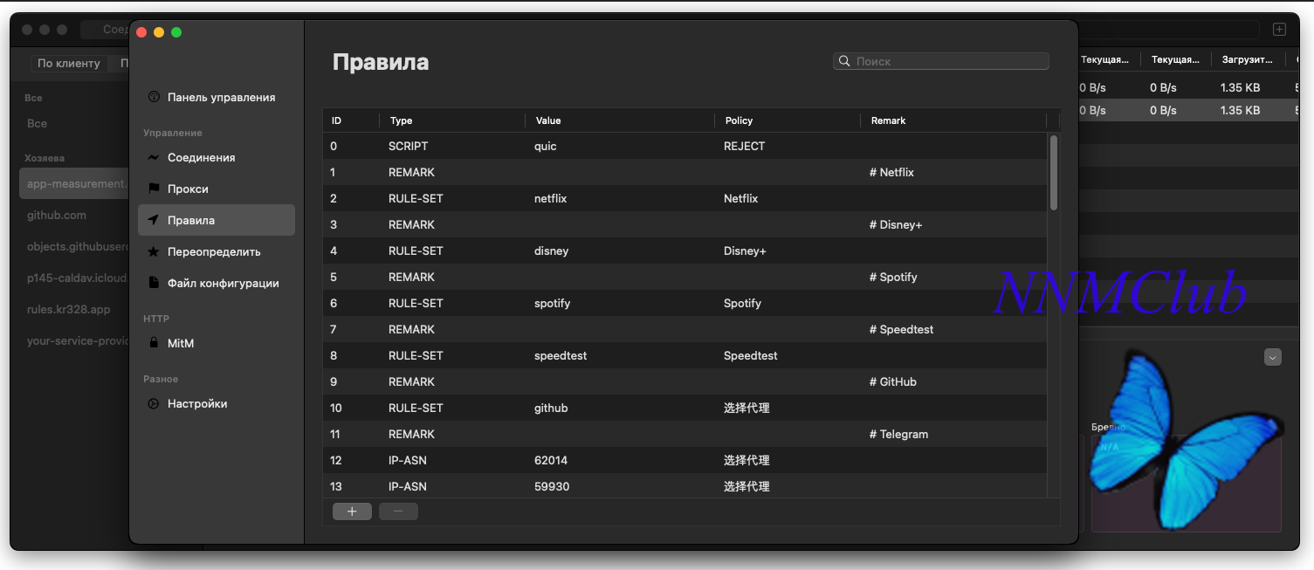
Task: Select objects.githubuser host in background window
Action: tap(78, 246)
